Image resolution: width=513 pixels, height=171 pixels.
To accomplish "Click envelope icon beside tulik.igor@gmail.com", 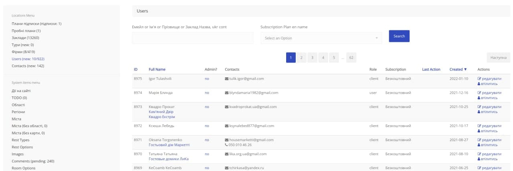I will coord(226,79).
